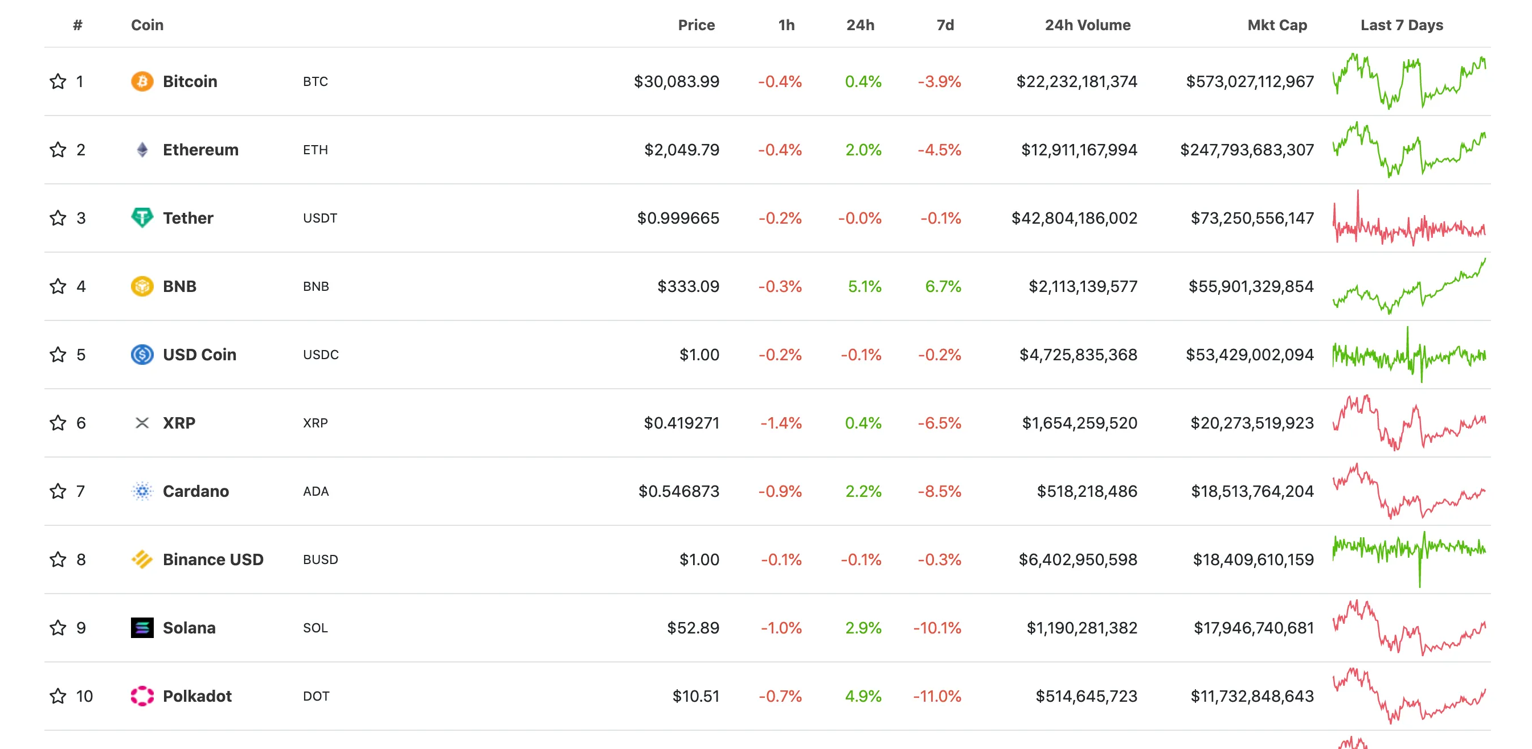Open the Binance USD coin link
Image resolution: width=1532 pixels, height=749 pixels.
point(212,559)
